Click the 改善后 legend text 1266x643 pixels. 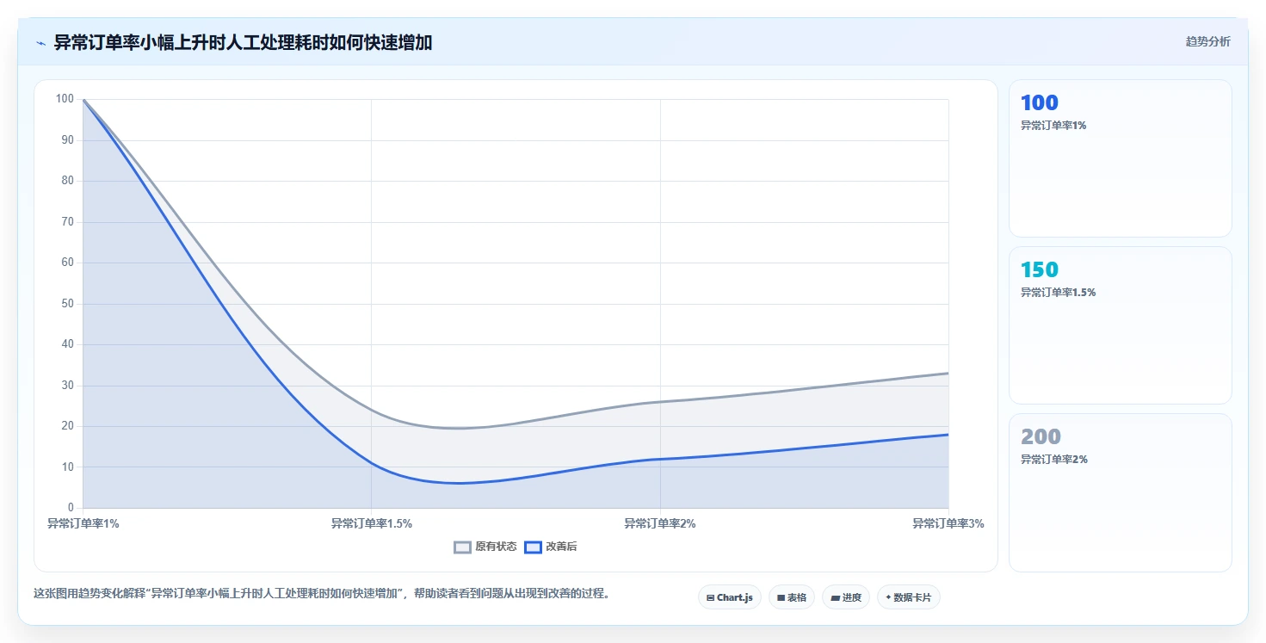[x=561, y=547]
